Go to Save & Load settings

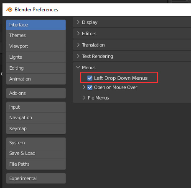click(36, 153)
